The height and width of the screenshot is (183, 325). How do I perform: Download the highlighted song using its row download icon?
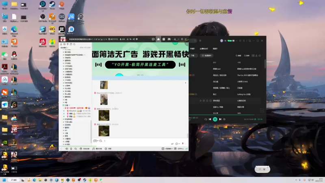[x=207, y=100]
